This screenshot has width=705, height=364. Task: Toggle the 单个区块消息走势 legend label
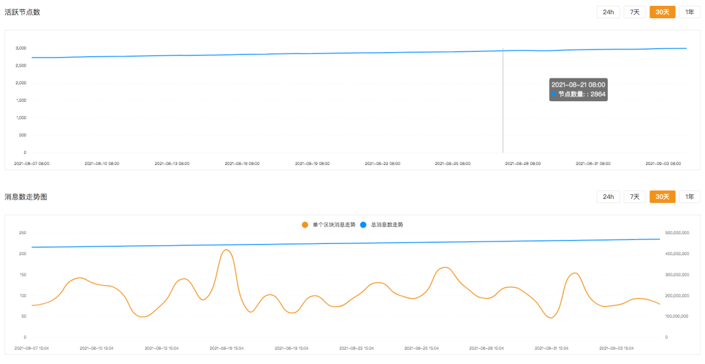pyautogui.click(x=334, y=224)
